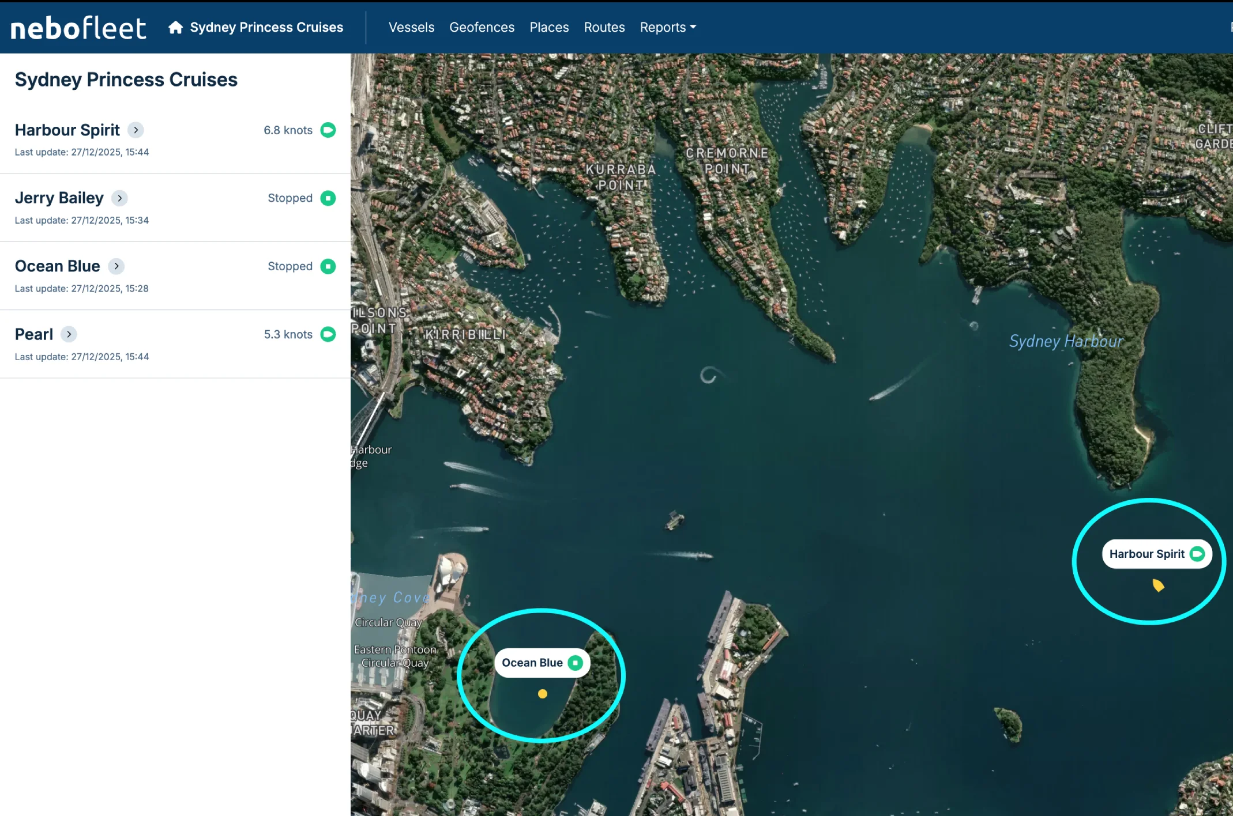1233x816 pixels.
Task: Click the home icon beside Sydney Princess Cruises
Action: (x=175, y=27)
